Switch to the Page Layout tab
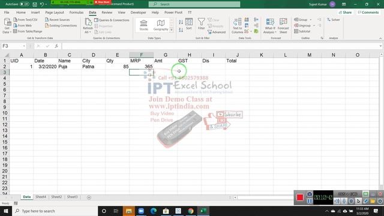The image size is (384, 216). 55,12
